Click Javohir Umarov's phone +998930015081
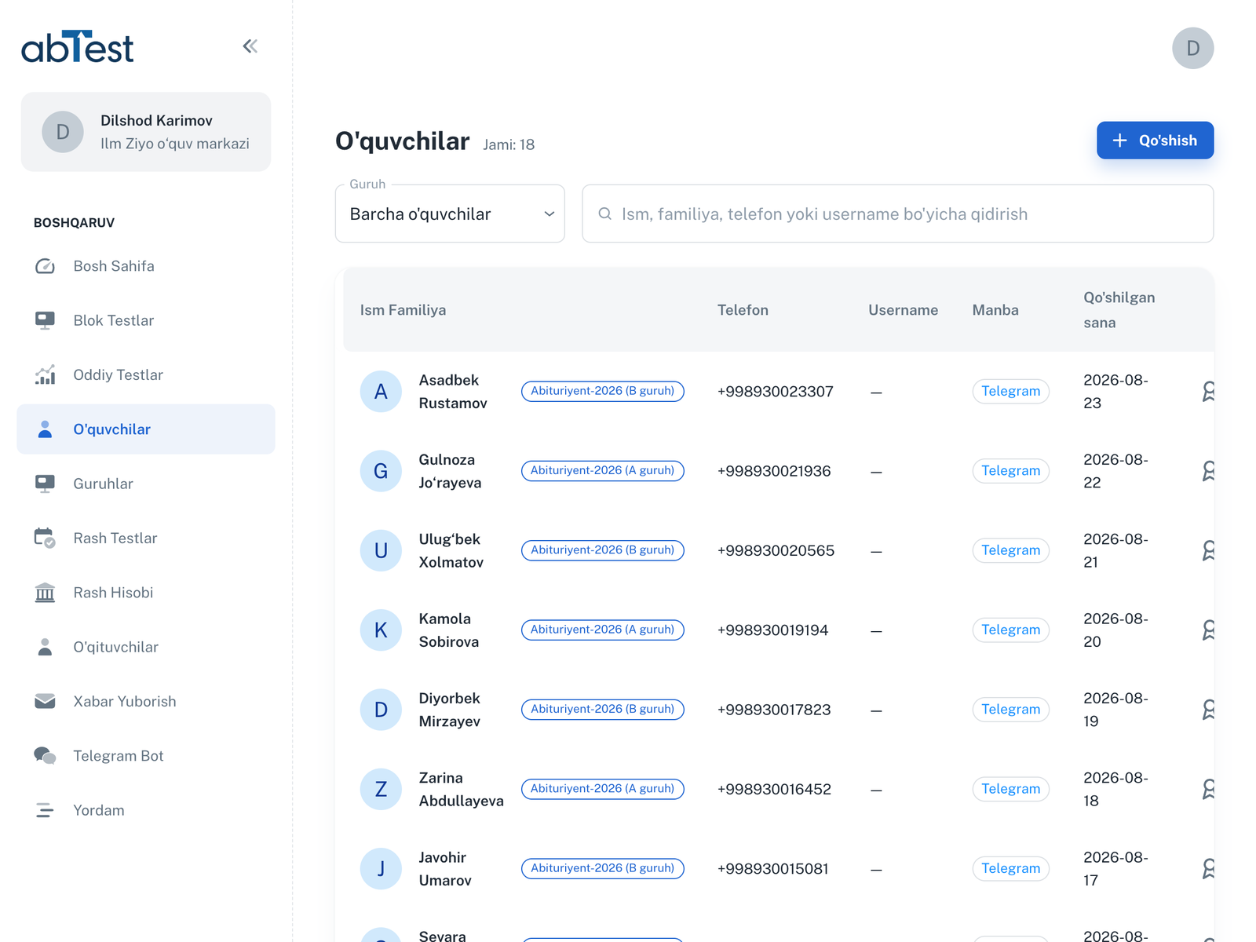Image resolution: width=1256 pixels, height=942 pixels. pyautogui.click(x=772, y=869)
